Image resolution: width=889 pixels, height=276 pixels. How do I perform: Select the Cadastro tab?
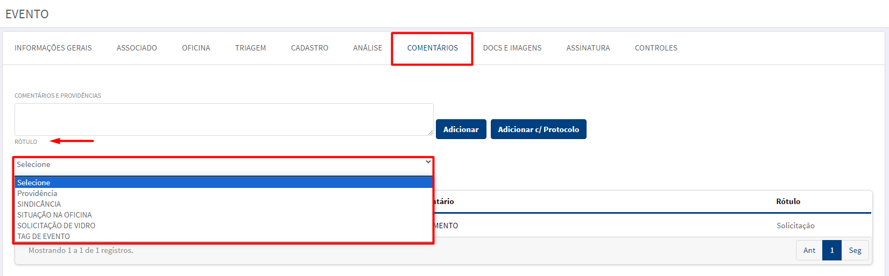pyautogui.click(x=309, y=48)
